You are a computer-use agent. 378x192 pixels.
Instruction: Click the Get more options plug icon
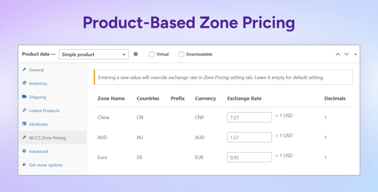click(x=24, y=165)
